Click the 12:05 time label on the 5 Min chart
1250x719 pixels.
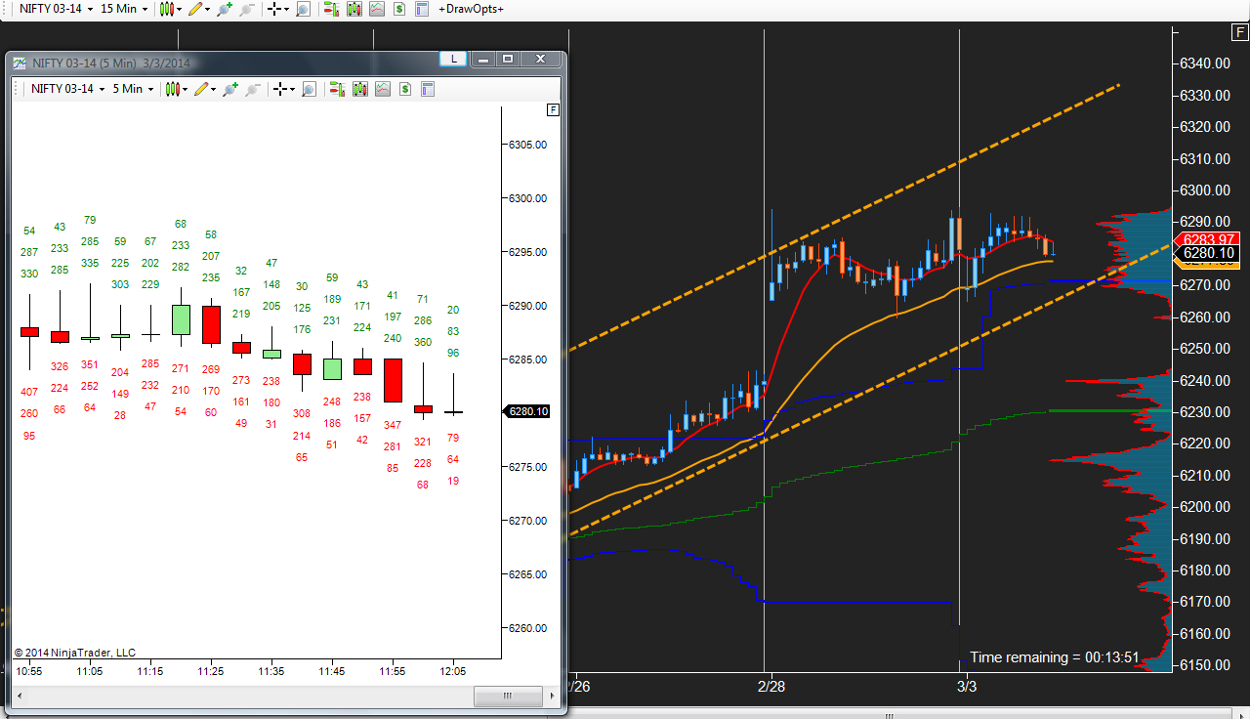pos(453,671)
